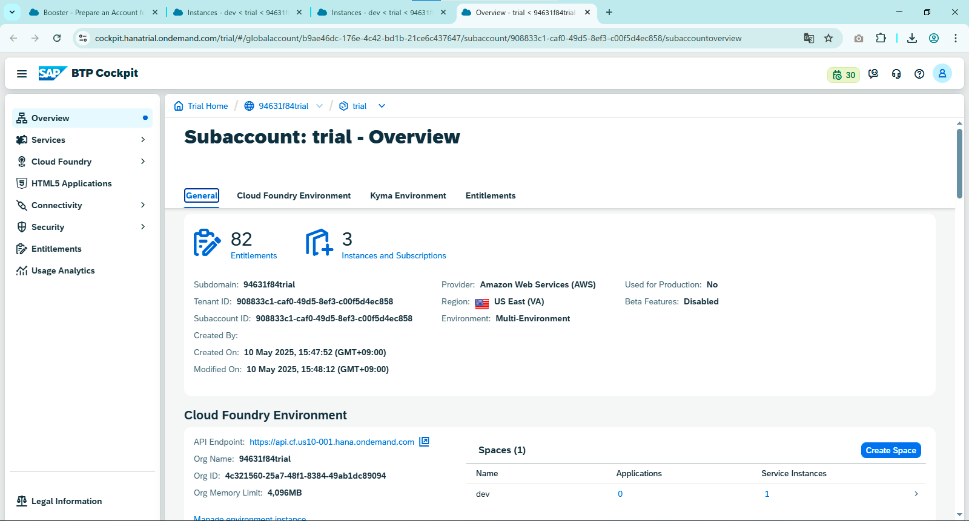Click the subaccount cube icon
This screenshot has width=969, height=521.
pyautogui.click(x=343, y=106)
